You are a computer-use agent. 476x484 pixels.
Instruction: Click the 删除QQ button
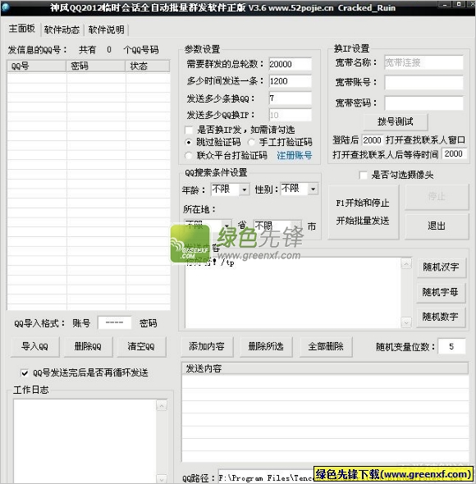(88, 347)
